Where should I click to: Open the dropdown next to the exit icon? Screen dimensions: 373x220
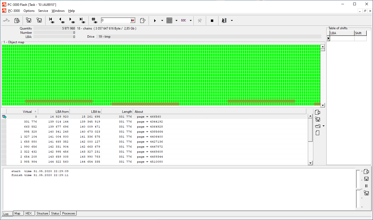232,21
